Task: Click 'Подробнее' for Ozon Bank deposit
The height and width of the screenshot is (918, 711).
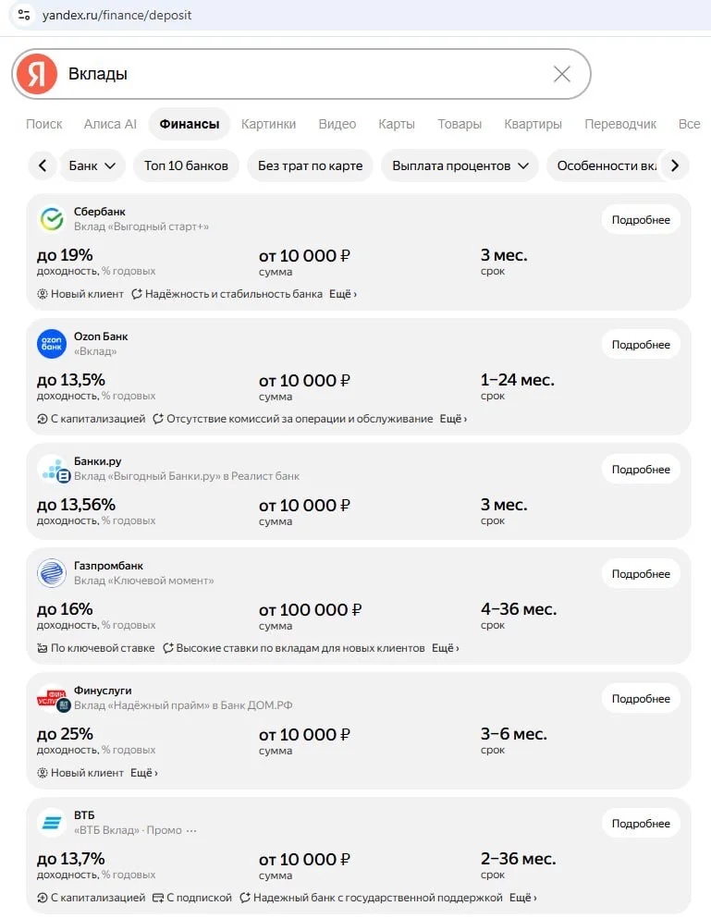Action: (x=641, y=344)
